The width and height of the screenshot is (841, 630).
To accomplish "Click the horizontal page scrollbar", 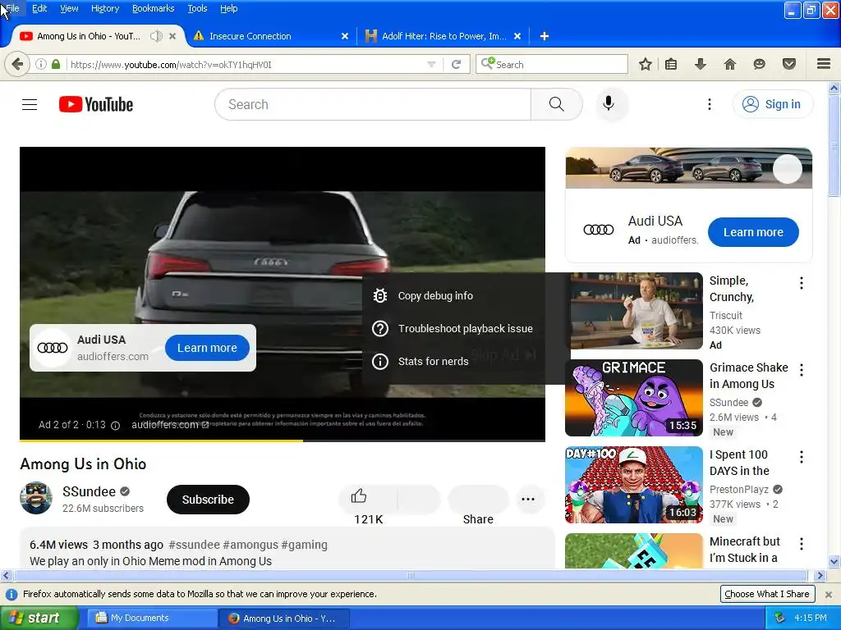I will coord(411,575).
